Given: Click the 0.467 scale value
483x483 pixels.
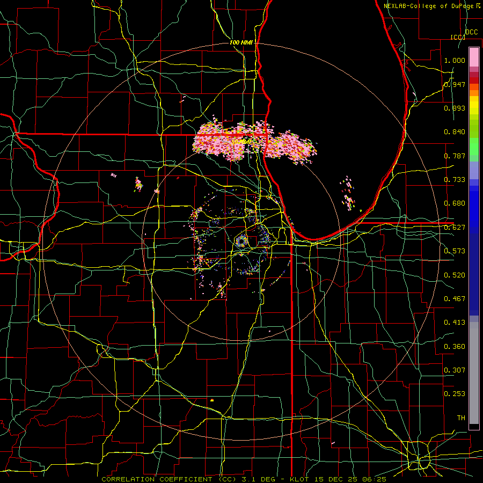Looking at the screenshot, I should [x=455, y=299].
